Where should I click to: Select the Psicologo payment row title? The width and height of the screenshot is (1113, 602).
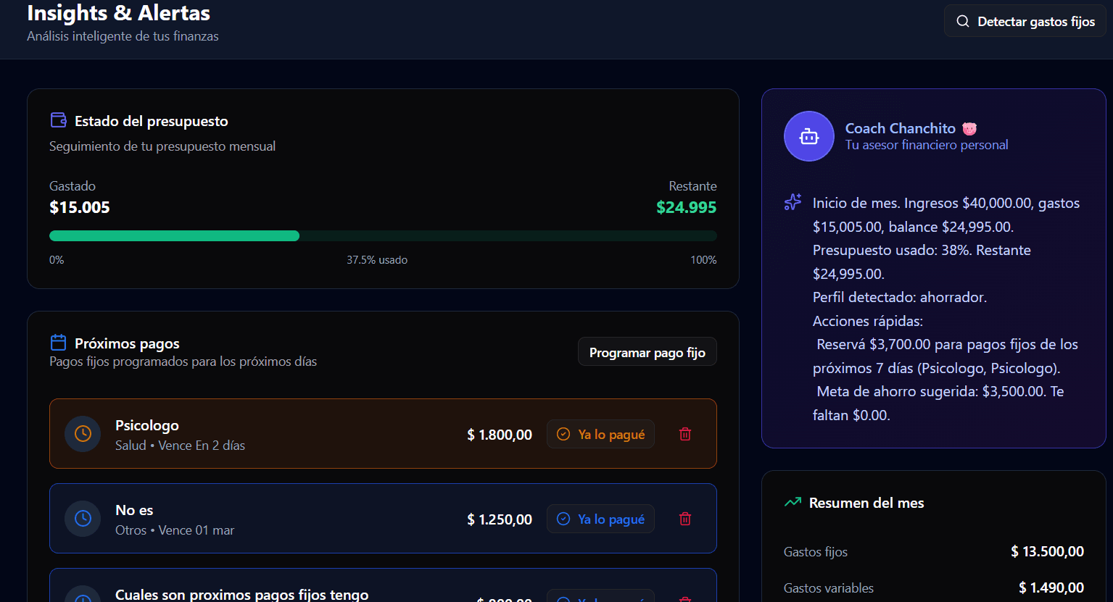[147, 425]
